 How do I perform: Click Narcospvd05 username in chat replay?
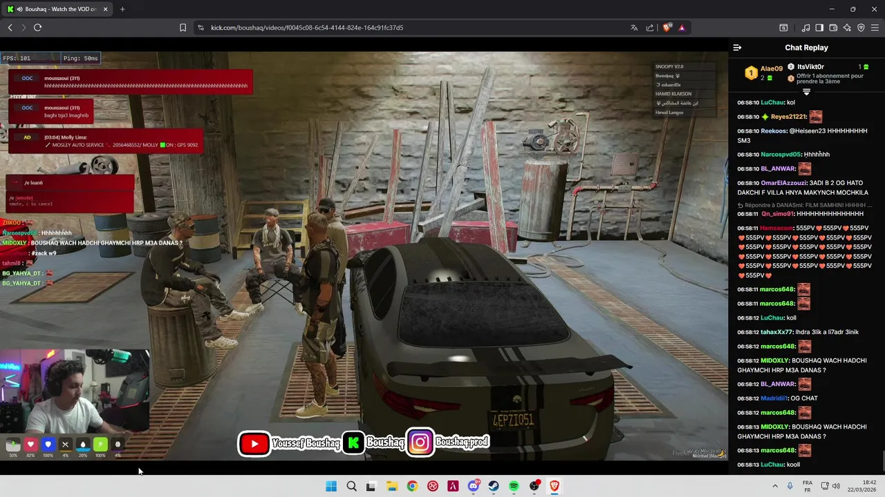pos(781,154)
